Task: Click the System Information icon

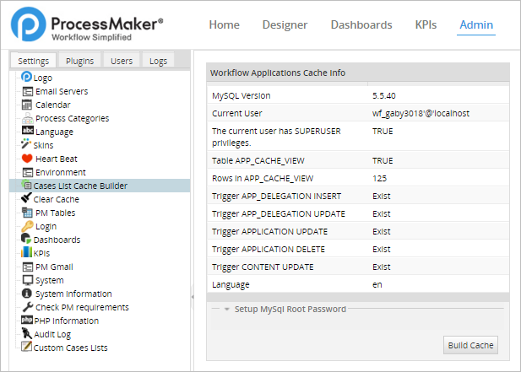Action: point(28,294)
